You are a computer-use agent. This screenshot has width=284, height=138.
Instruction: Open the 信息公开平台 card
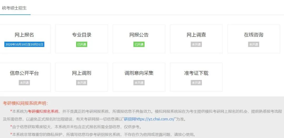24,73
